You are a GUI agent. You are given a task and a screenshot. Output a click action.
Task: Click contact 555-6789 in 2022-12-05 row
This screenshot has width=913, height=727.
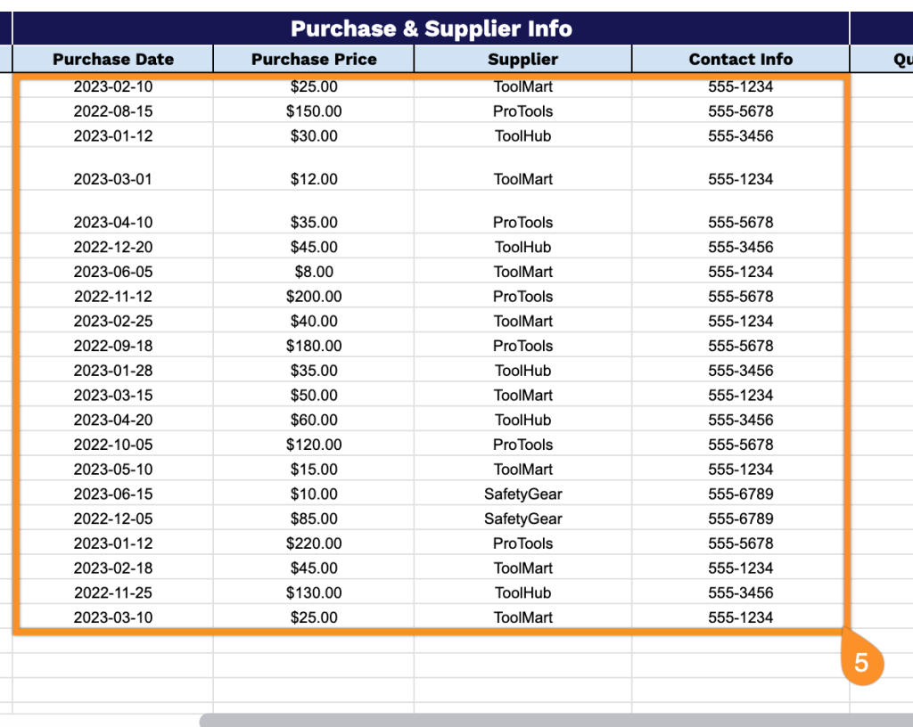coord(741,519)
